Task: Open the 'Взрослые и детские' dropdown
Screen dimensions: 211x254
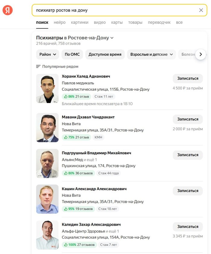Action: point(152,55)
